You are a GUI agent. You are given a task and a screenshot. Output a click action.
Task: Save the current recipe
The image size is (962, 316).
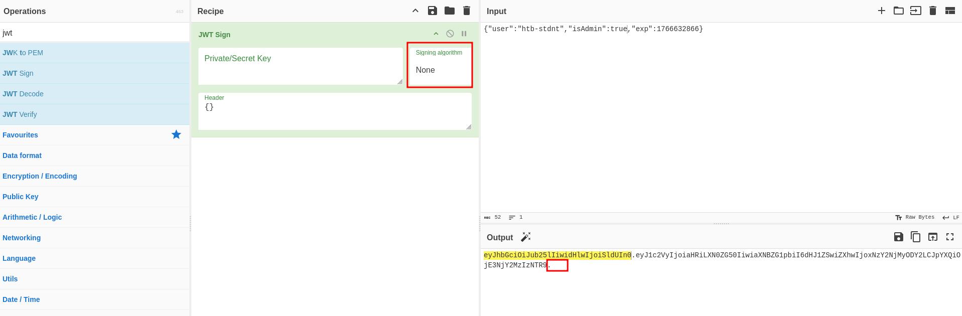(432, 11)
